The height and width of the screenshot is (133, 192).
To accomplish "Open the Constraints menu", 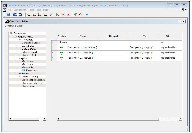I will (20, 10).
